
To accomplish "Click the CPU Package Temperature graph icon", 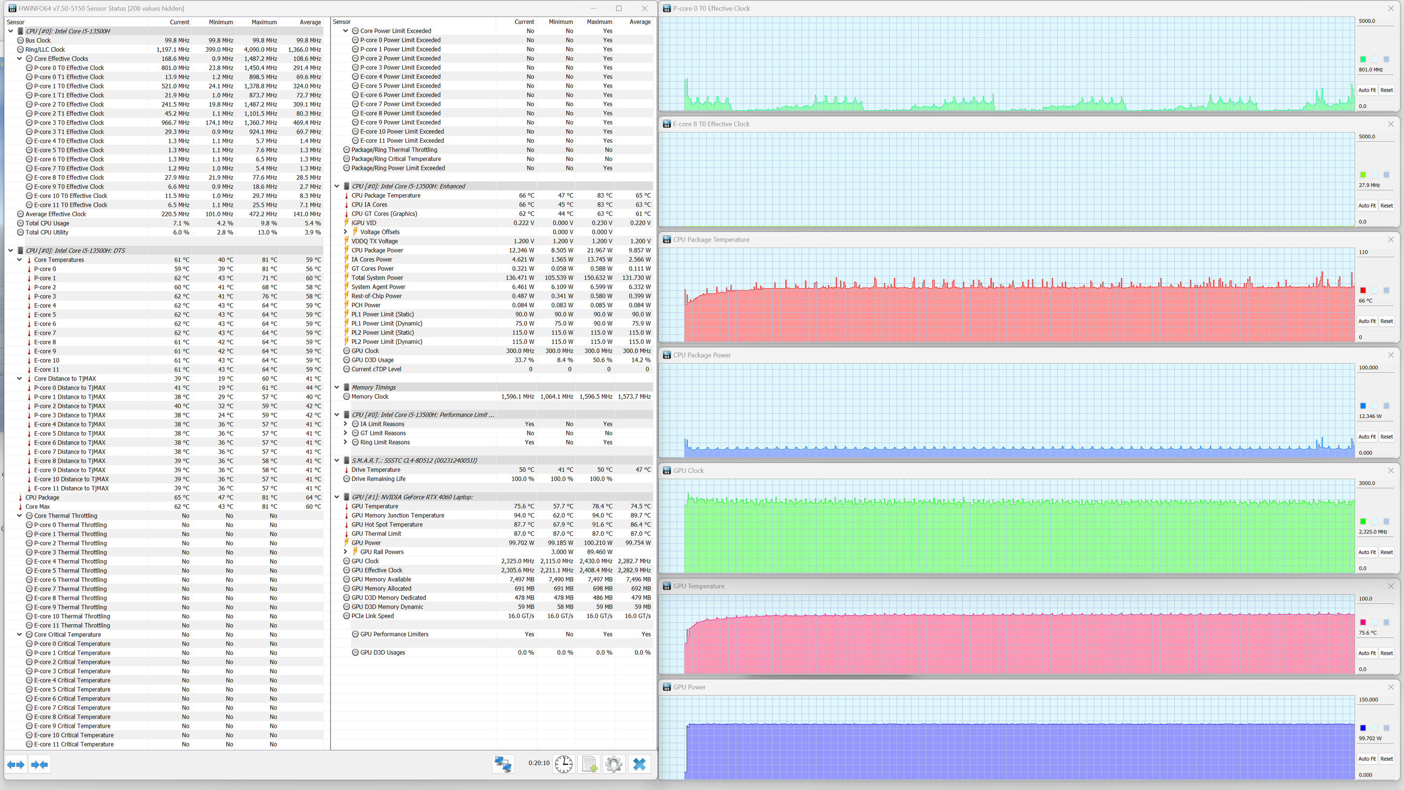I will click(x=666, y=239).
